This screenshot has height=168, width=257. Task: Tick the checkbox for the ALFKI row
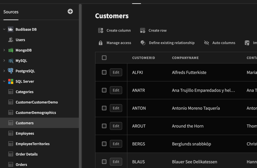(x=104, y=72)
